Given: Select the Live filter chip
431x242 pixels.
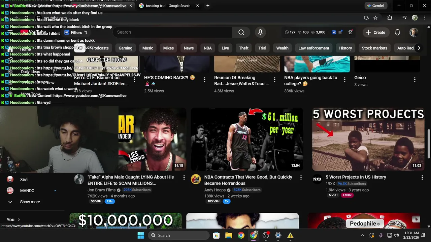Looking at the screenshot, I should pos(225,48).
